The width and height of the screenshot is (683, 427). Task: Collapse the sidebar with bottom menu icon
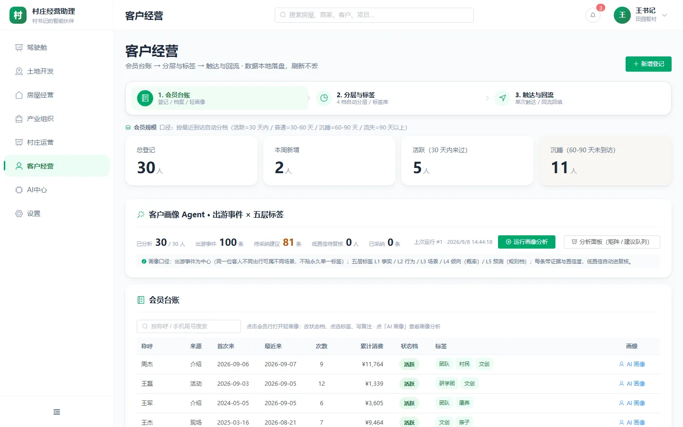click(x=57, y=412)
